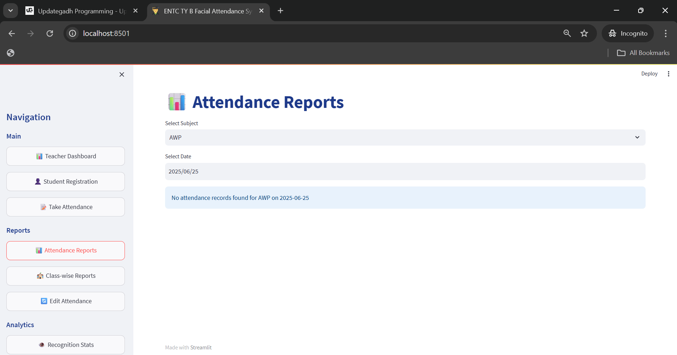The image size is (677, 355).
Task: Open the Chrome three-dot menu
Action: (665, 33)
